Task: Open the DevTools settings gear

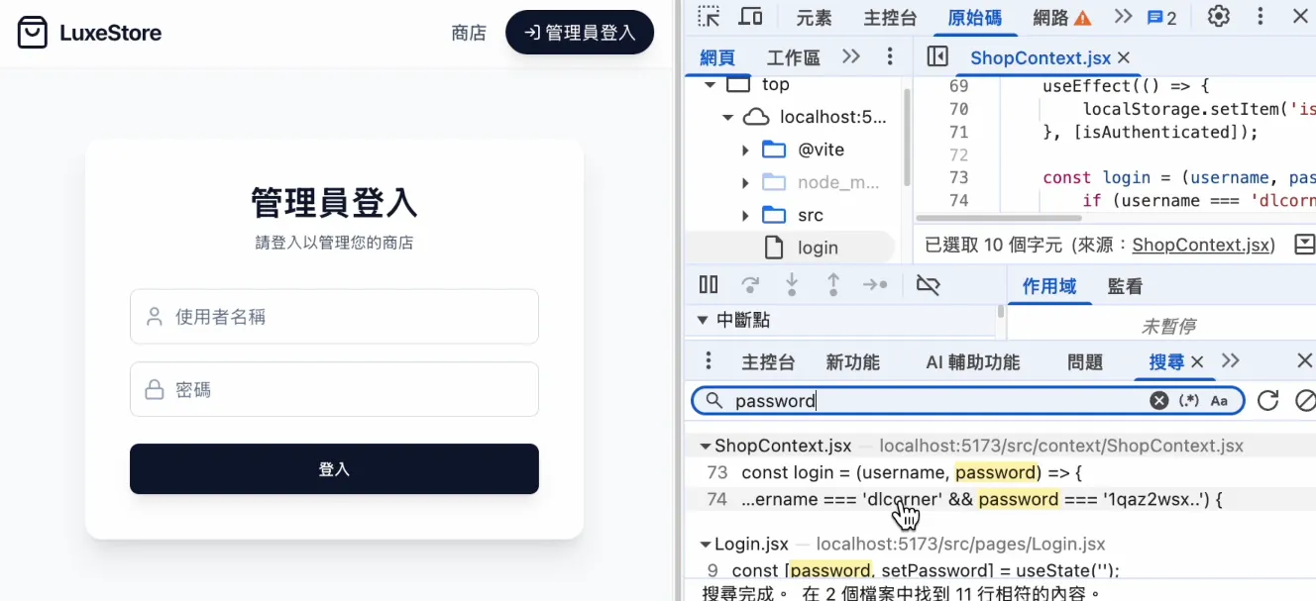Action: [1219, 17]
